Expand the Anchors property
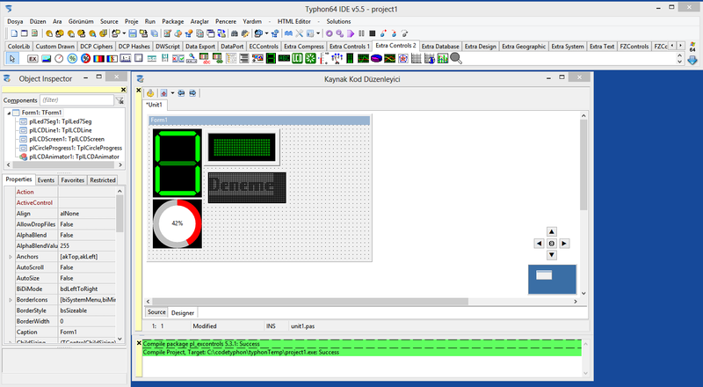Image resolution: width=703 pixels, height=387 pixels. tap(11, 257)
